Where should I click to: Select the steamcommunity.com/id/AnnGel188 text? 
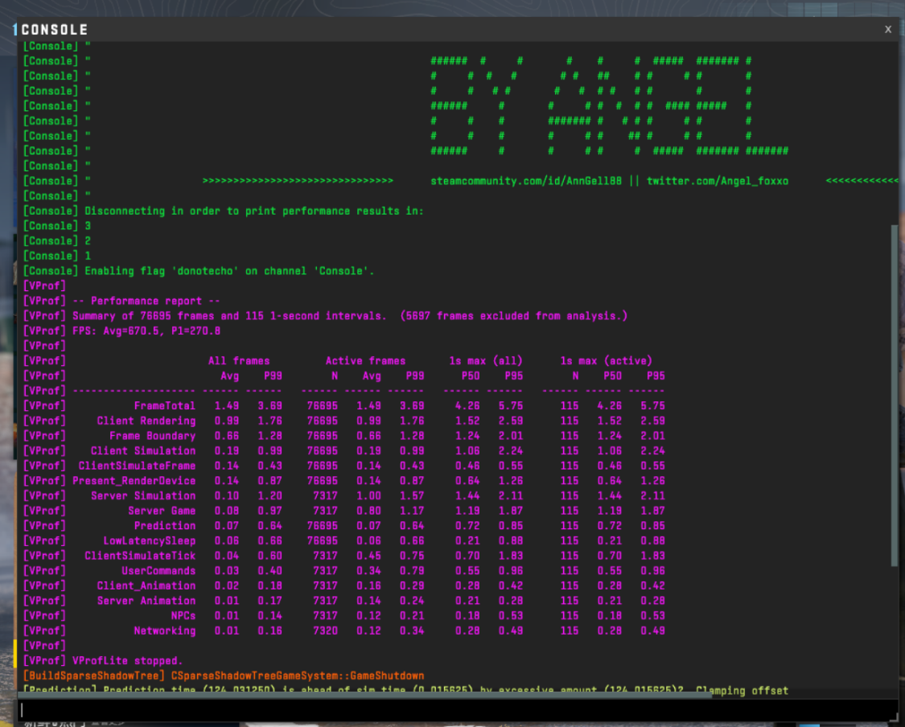(x=526, y=181)
